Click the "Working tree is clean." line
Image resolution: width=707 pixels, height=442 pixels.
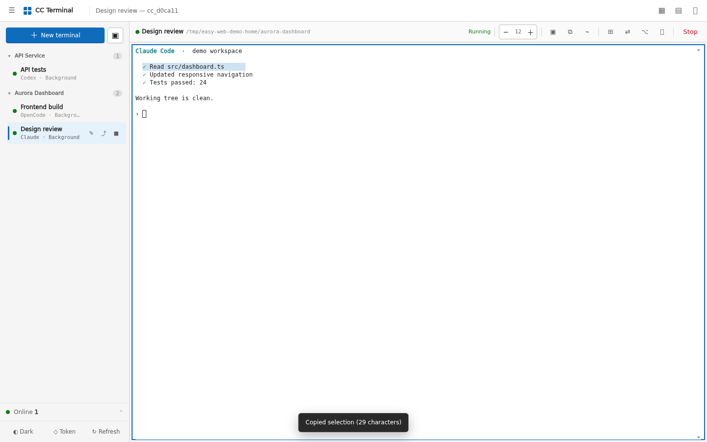(174, 98)
